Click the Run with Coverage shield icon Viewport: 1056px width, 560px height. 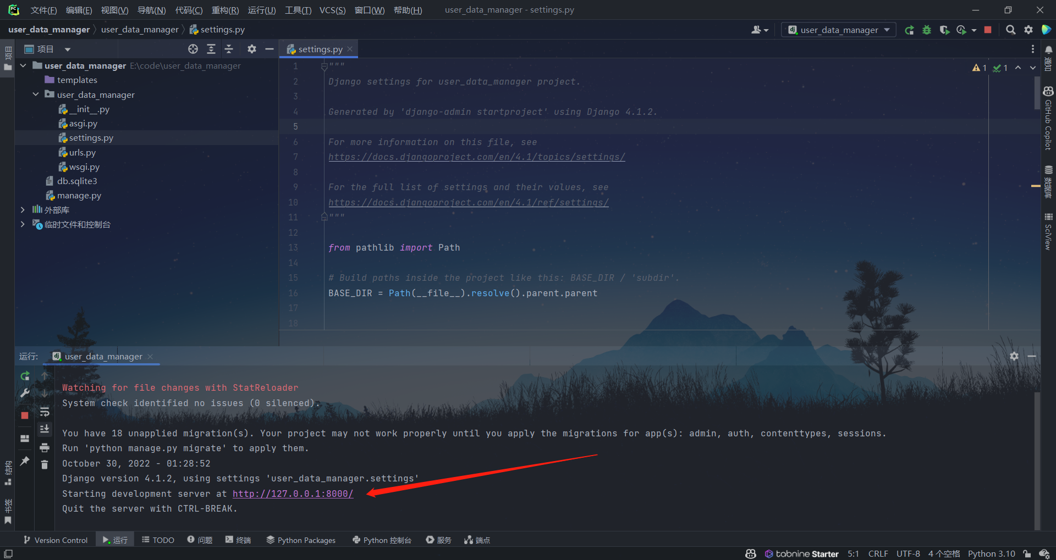coord(944,30)
